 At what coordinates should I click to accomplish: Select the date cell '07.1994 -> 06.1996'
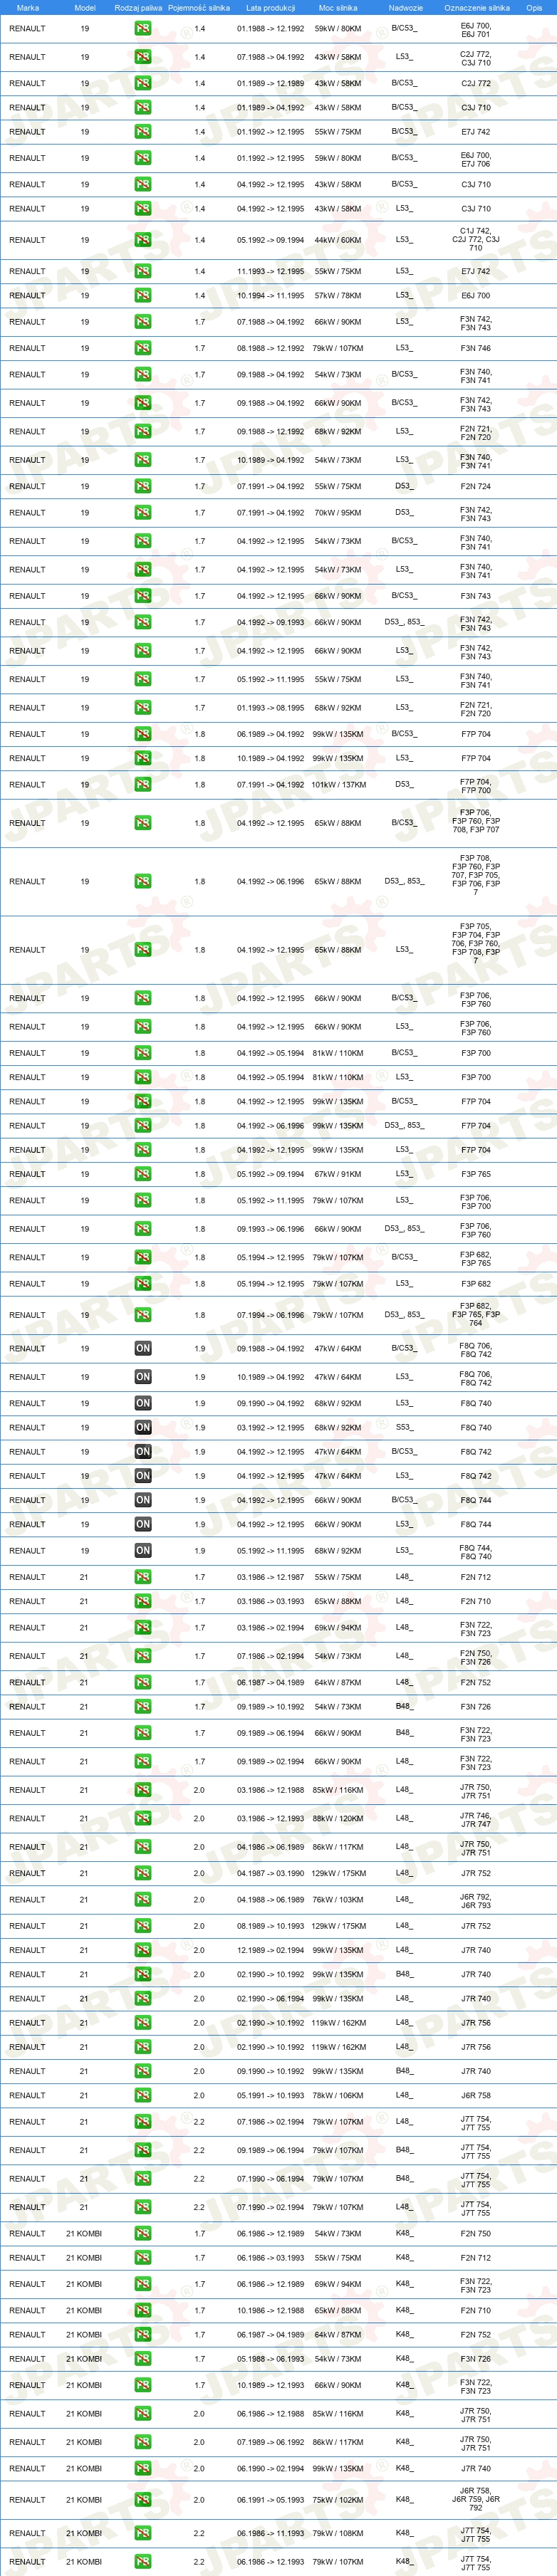click(271, 1315)
